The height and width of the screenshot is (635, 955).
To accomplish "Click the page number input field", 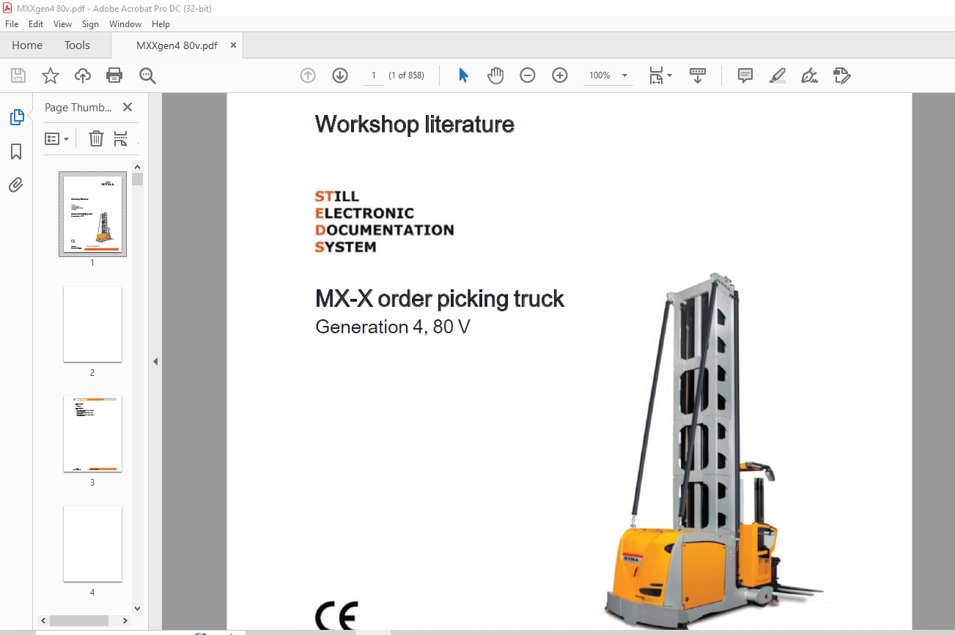I will (374, 75).
